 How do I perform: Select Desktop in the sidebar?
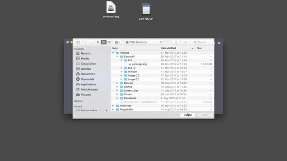[x=86, y=69]
